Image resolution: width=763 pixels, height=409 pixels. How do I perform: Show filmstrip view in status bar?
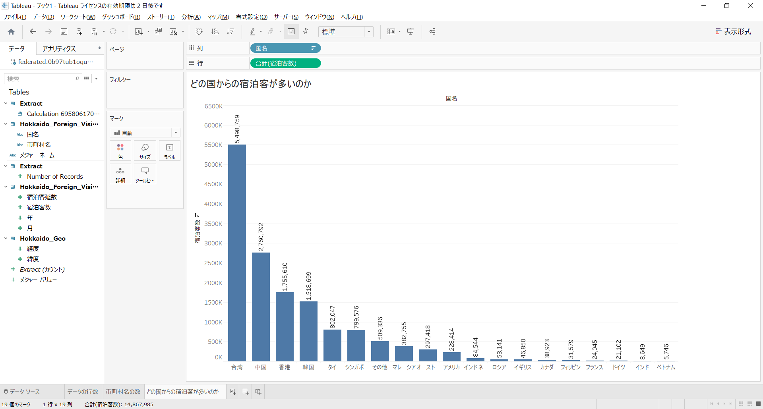(749, 404)
